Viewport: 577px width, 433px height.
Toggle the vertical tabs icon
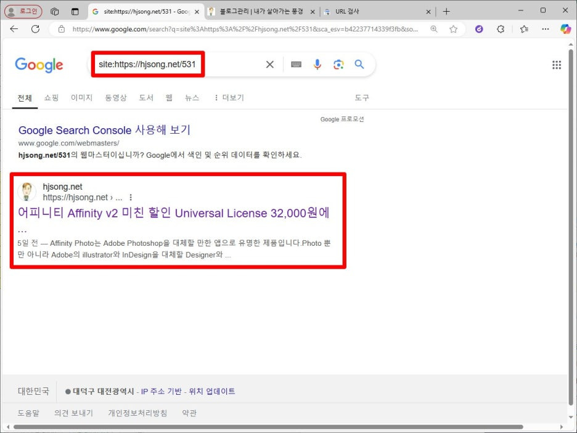[75, 11]
